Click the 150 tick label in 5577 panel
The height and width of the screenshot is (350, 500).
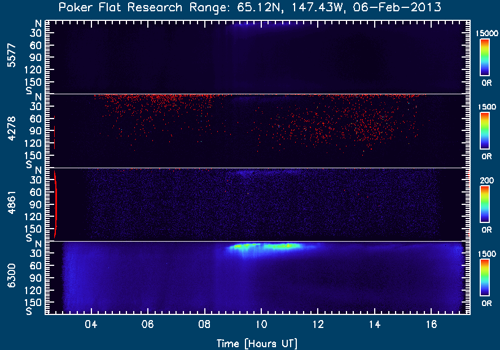pyautogui.click(x=32, y=82)
